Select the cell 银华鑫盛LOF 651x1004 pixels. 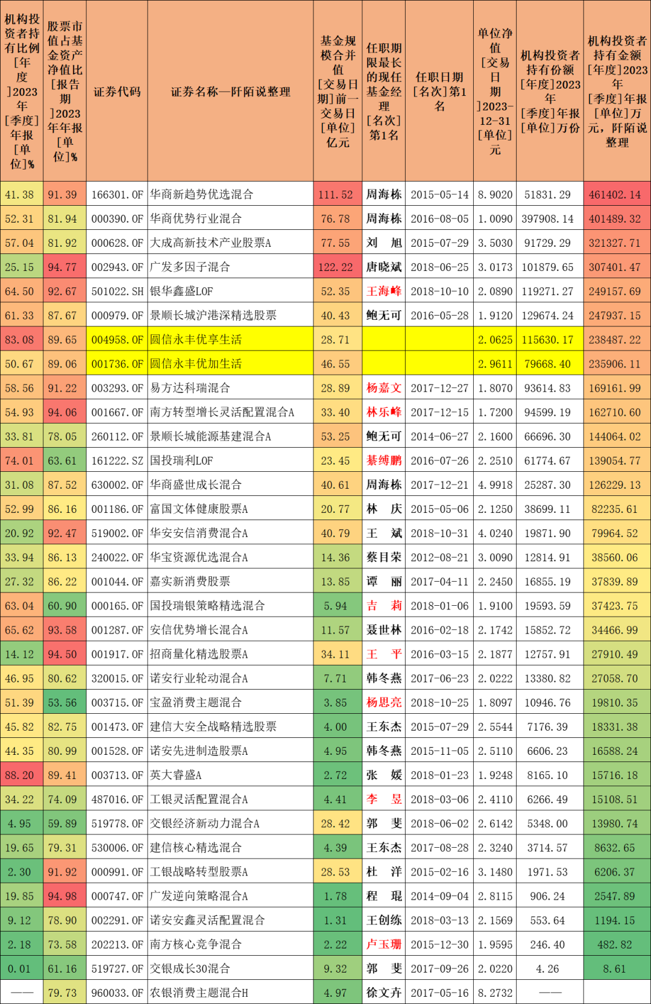point(230,291)
